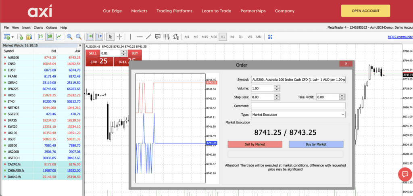Toggle chart shift icon

(99, 37)
